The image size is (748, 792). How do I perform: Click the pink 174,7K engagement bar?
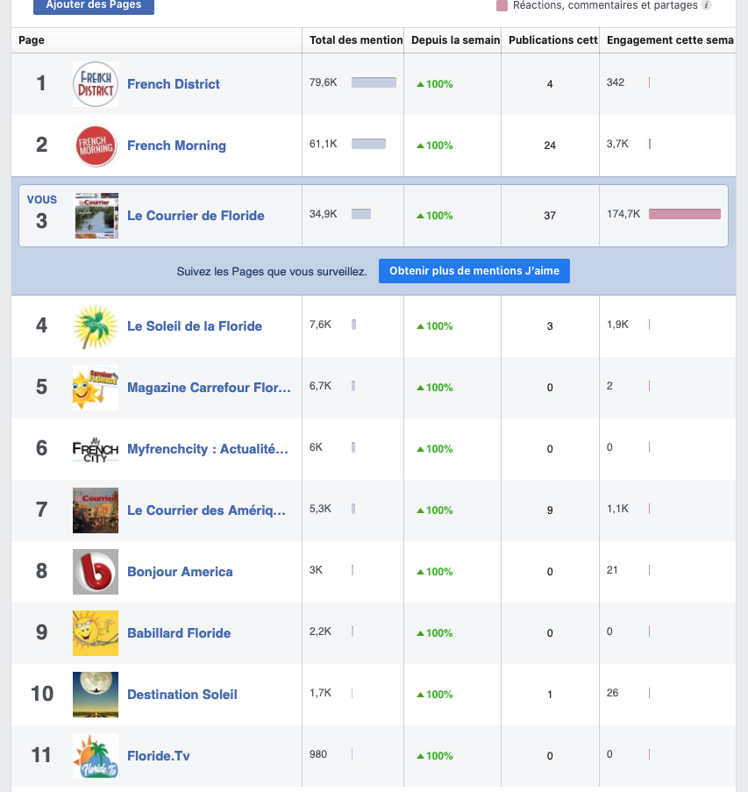tap(685, 214)
